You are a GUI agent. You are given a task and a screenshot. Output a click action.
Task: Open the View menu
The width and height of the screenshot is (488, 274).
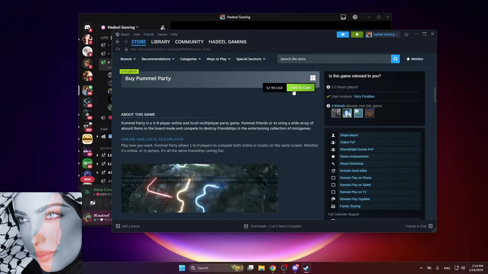click(136, 34)
